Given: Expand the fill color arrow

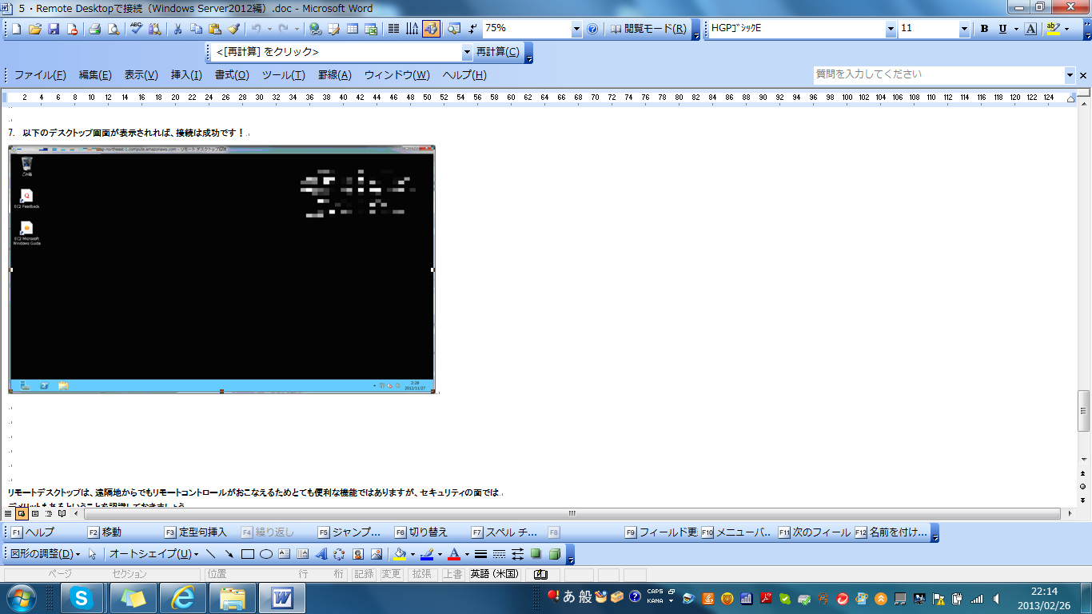Looking at the screenshot, I should coord(412,554).
